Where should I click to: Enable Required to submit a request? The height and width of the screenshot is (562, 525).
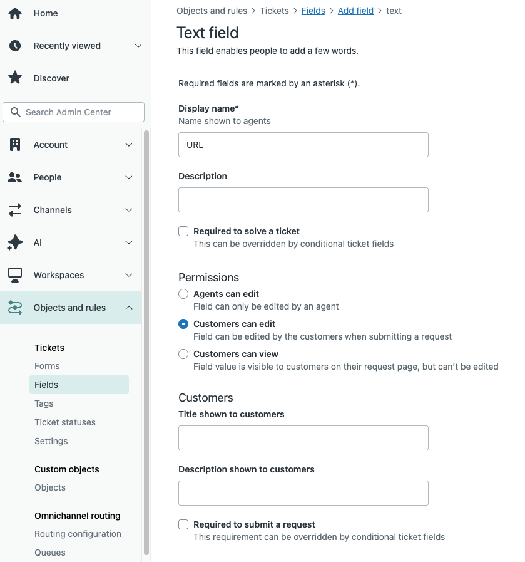click(183, 524)
